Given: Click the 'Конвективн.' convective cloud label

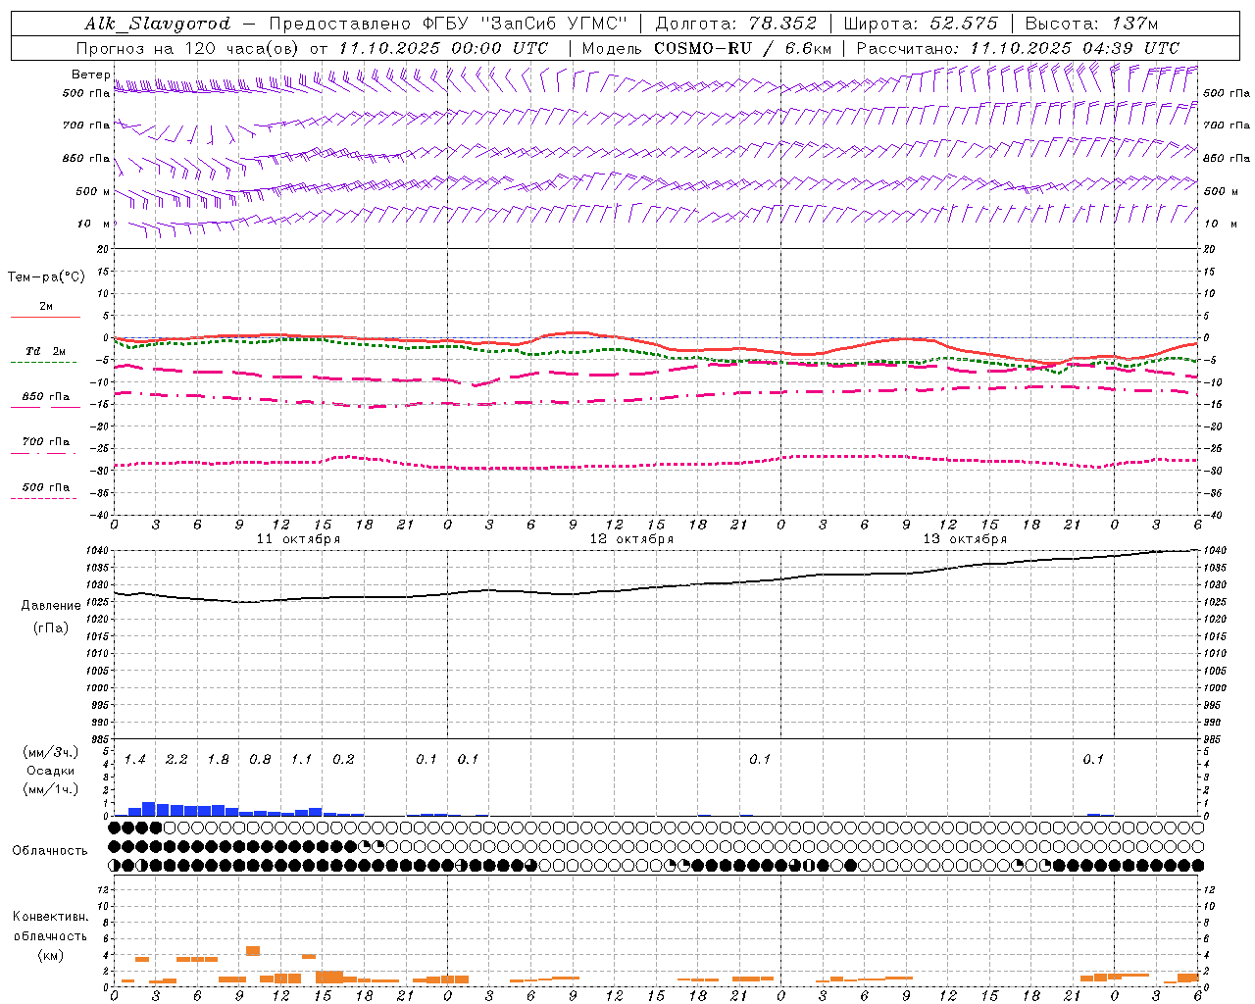Looking at the screenshot, I should coord(51,917).
